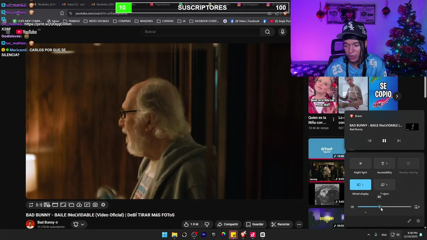
Task: Open Bad Bunny channel avatar
Action: (x=30, y=224)
